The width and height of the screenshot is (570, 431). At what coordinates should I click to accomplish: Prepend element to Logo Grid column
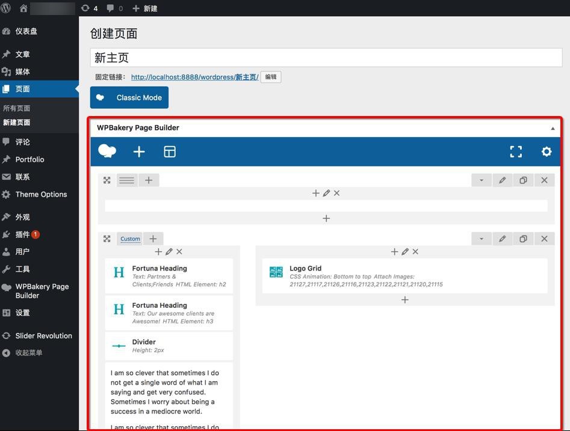coord(394,252)
